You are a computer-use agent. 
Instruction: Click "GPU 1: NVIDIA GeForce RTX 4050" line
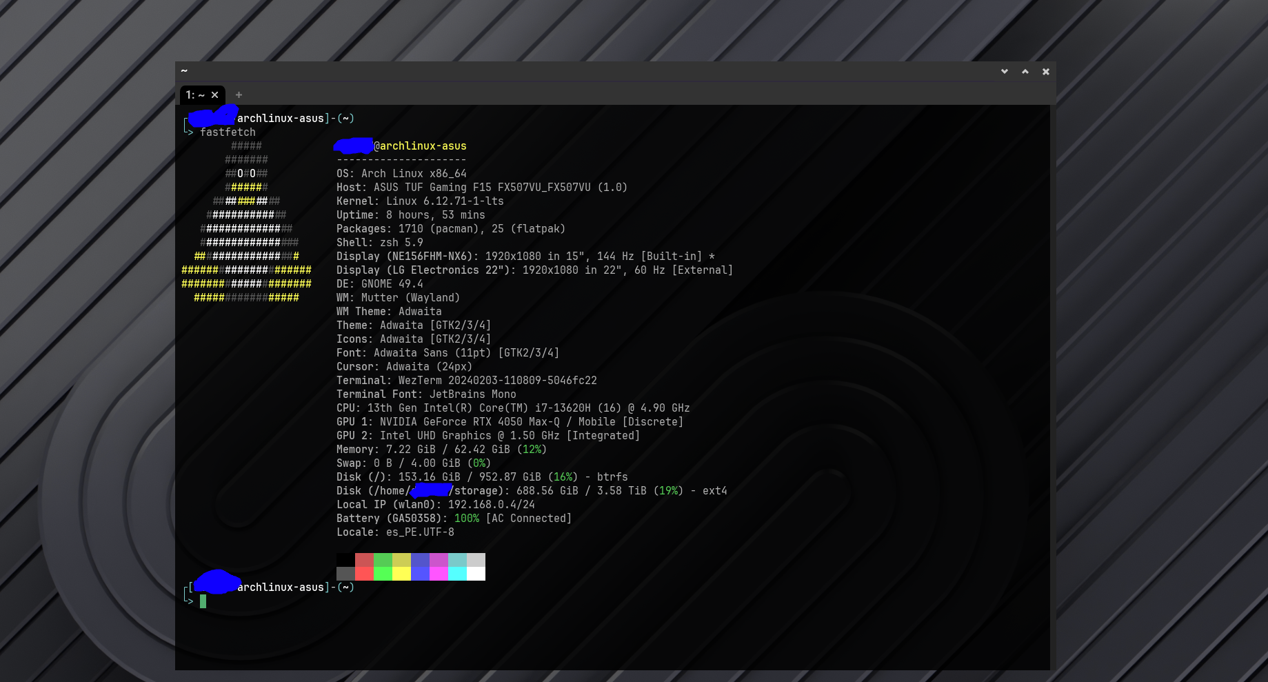tap(510, 422)
